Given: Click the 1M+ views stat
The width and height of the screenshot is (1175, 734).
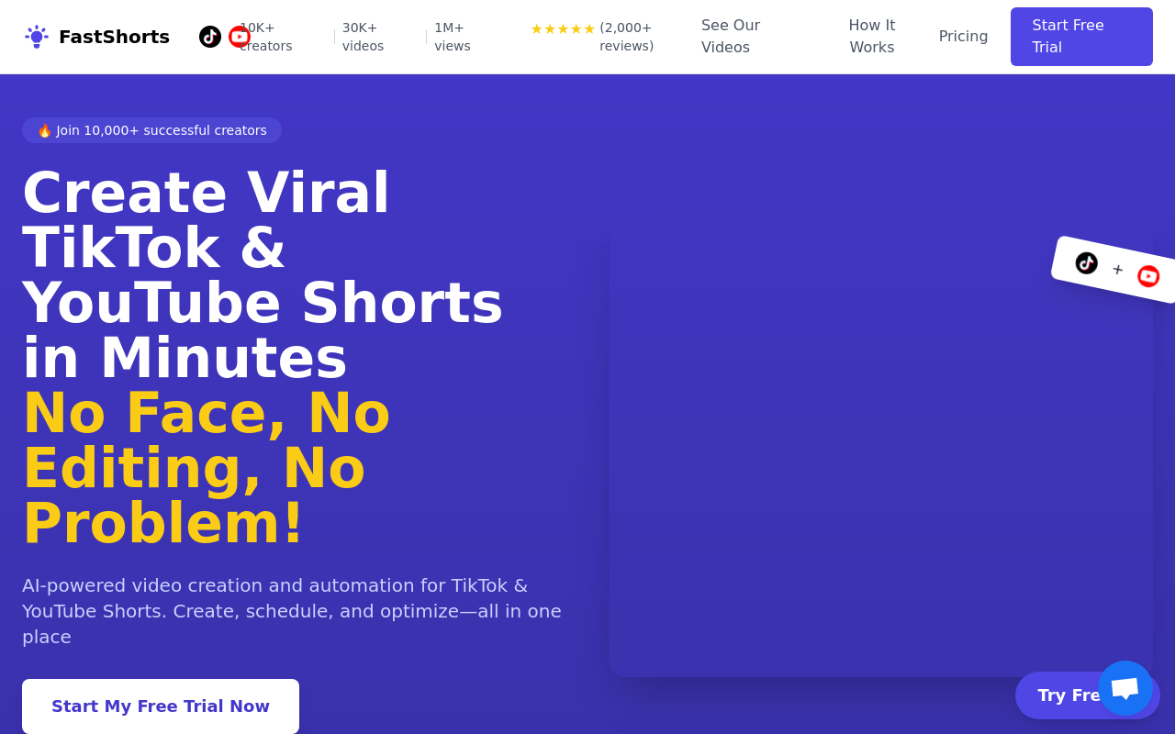Looking at the screenshot, I should [x=453, y=37].
